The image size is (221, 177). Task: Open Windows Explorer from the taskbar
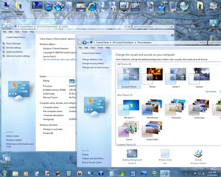(x=15, y=174)
